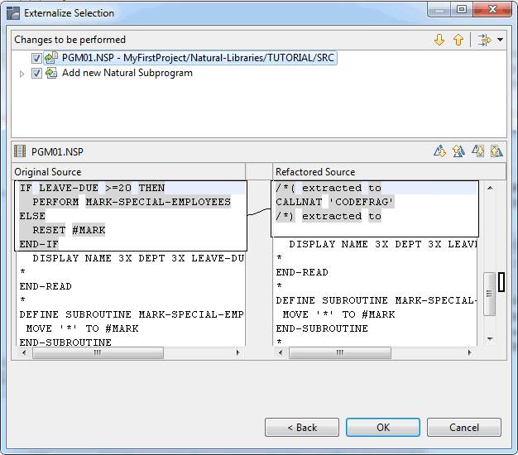Click the Add new Natural Subprogram icon
The image size is (518, 455).
[51, 73]
